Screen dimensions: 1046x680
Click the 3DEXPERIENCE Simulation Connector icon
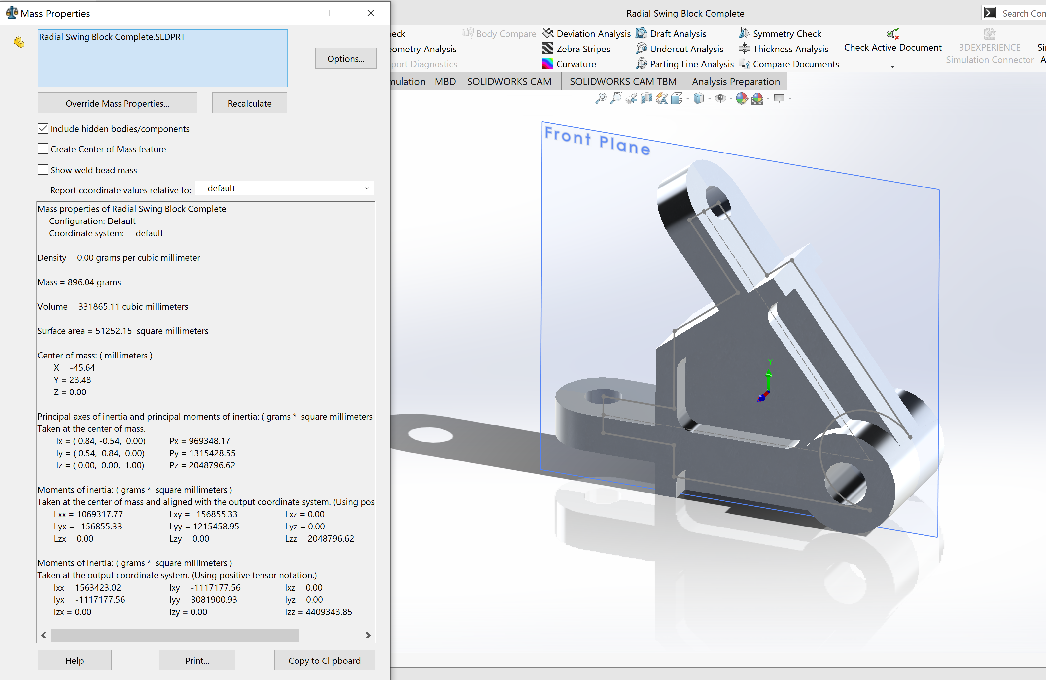pos(989,33)
